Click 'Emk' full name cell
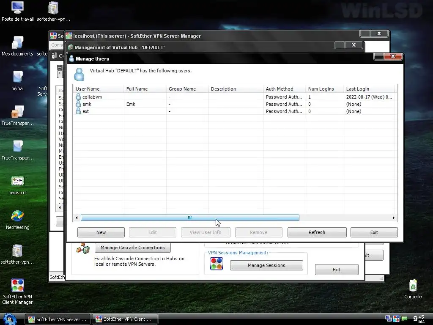 (x=131, y=104)
